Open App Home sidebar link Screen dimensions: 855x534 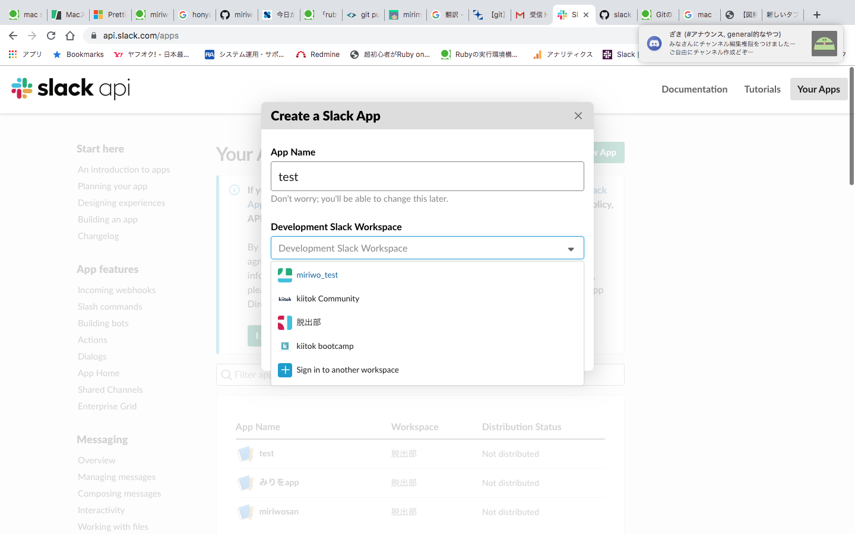tap(99, 373)
